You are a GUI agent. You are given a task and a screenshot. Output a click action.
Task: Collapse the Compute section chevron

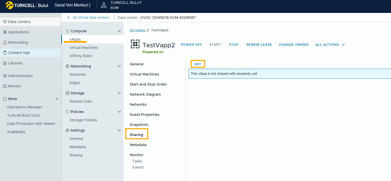pyautogui.click(x=119, y=31)
